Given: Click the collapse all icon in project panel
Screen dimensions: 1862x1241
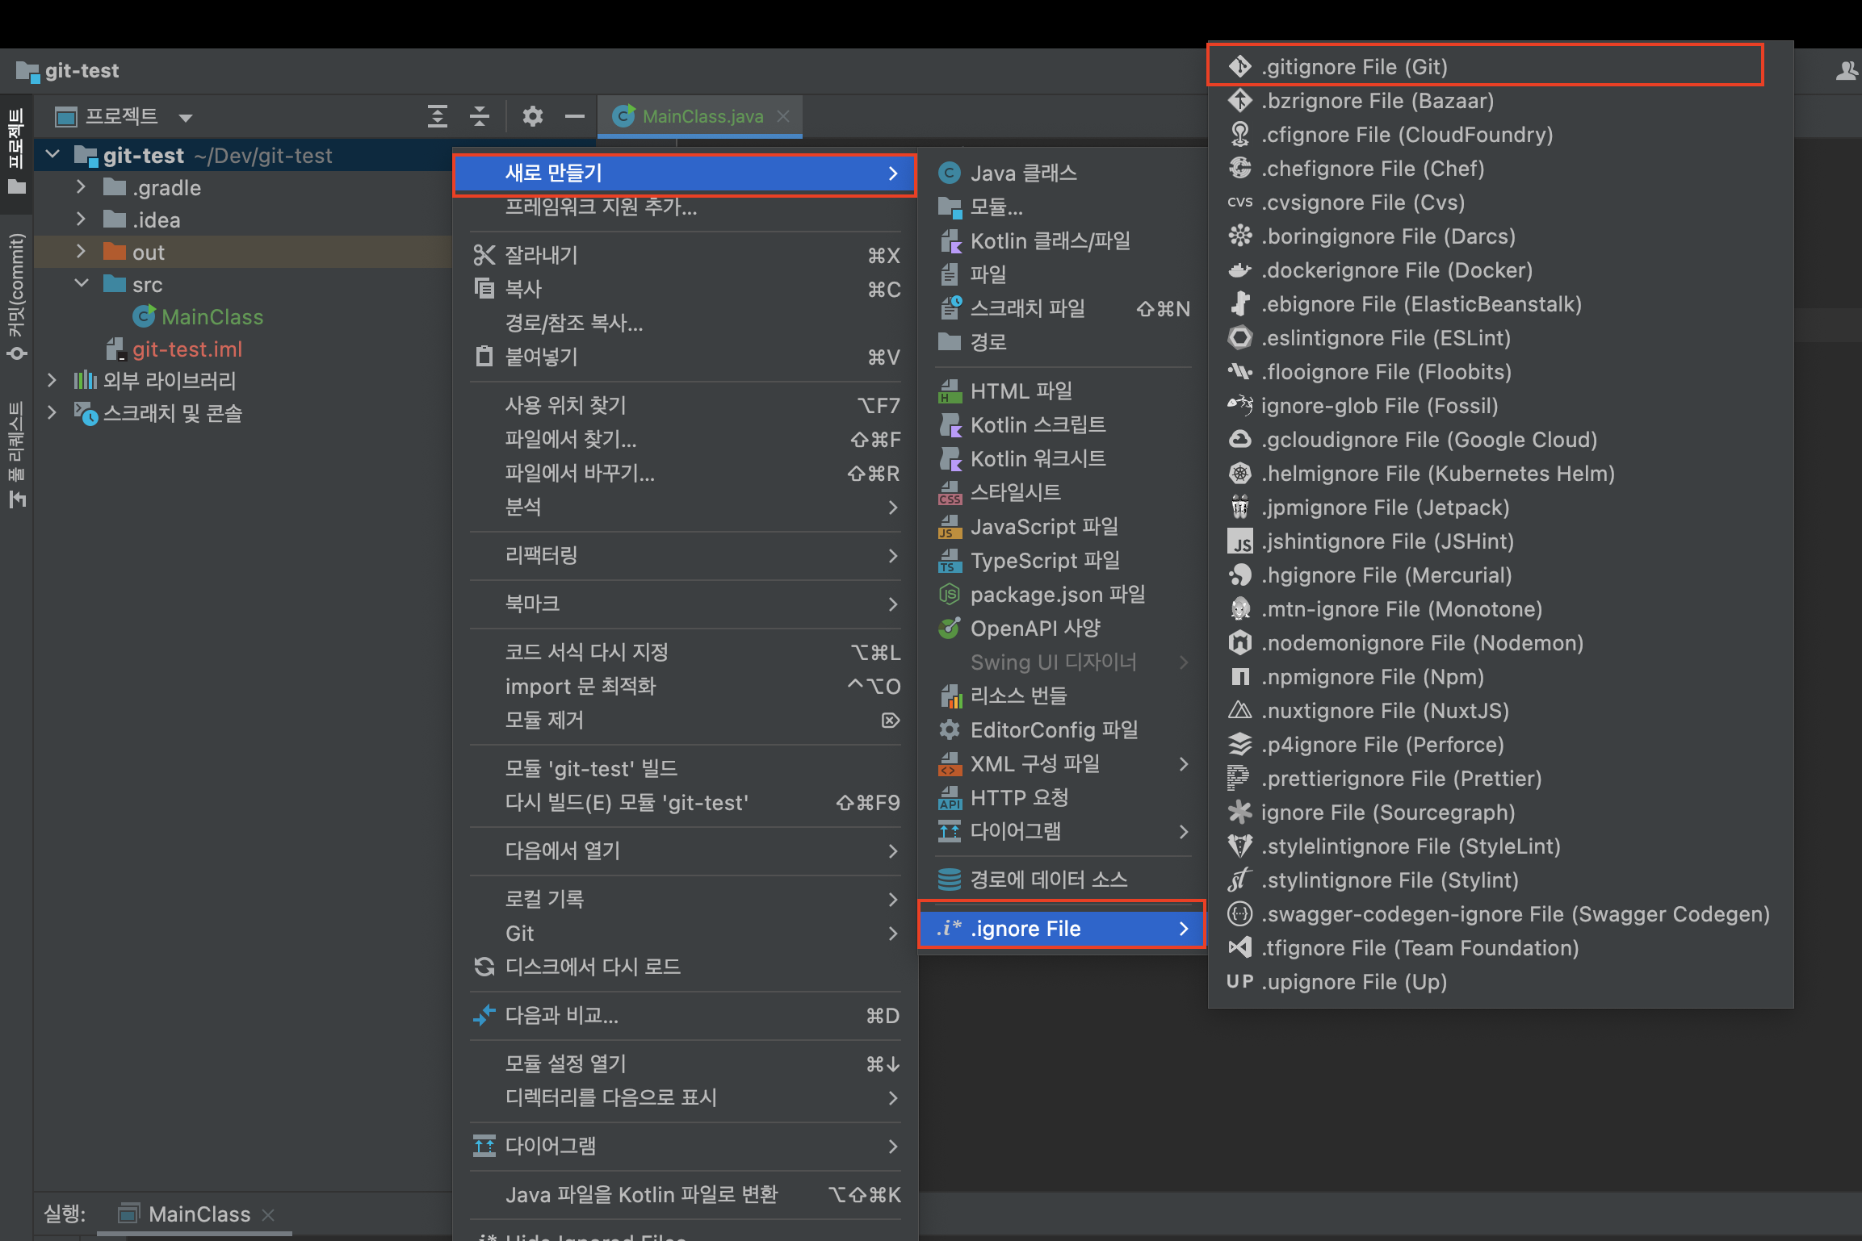Looking at the screenshot, I should point(480,116).
